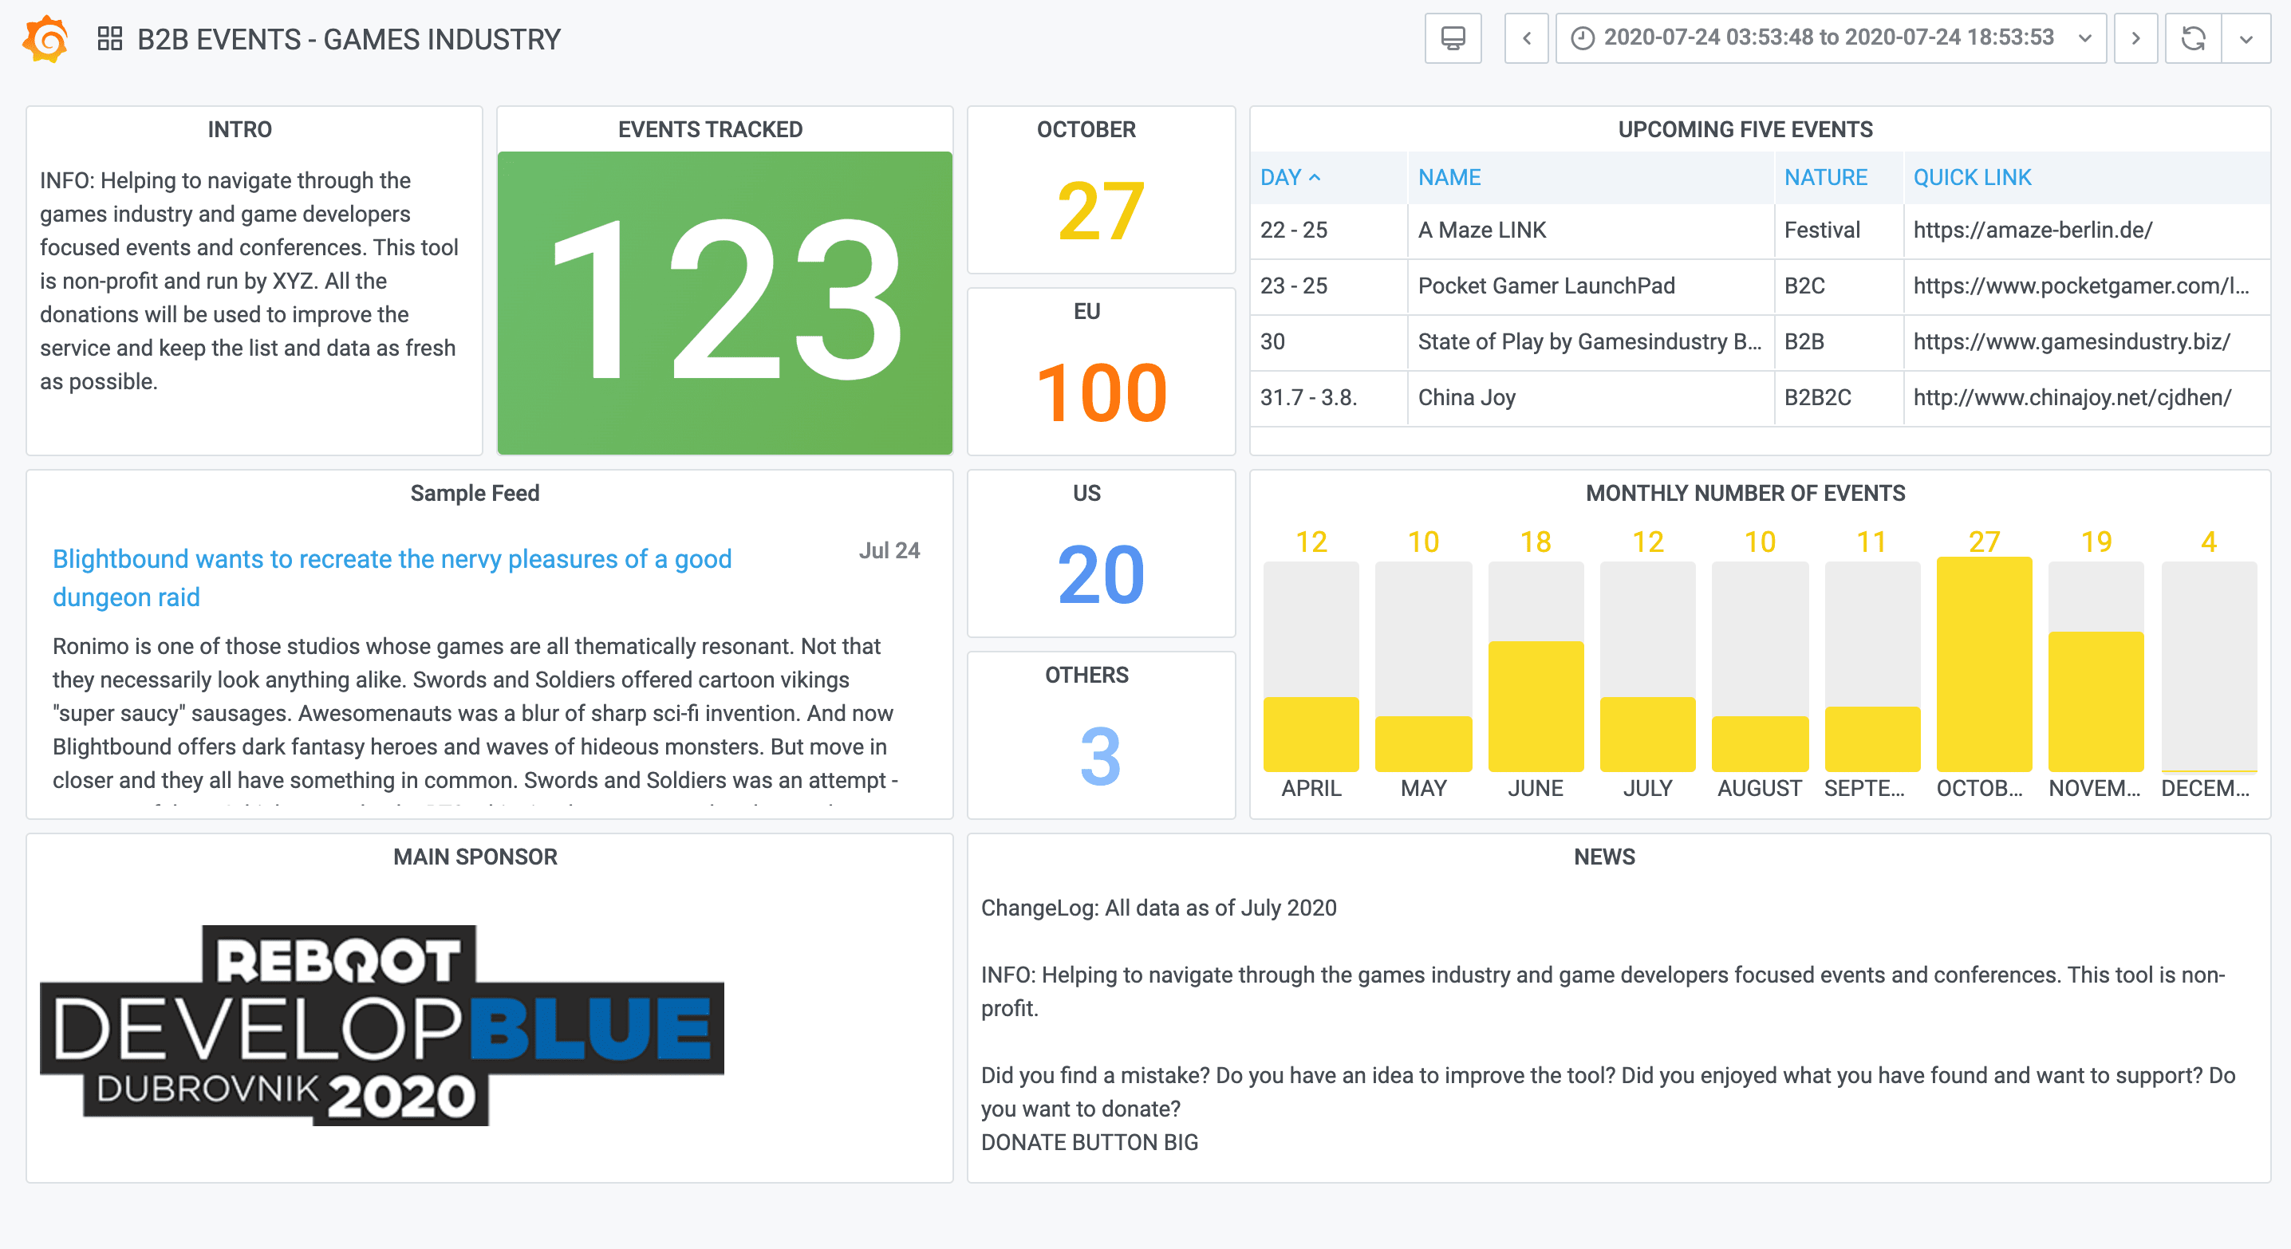The height and width of the screenshot is (1249, 2291).
Task: Open the Grafana home logo
Action: pyautogui.click(x=46, y=39)
